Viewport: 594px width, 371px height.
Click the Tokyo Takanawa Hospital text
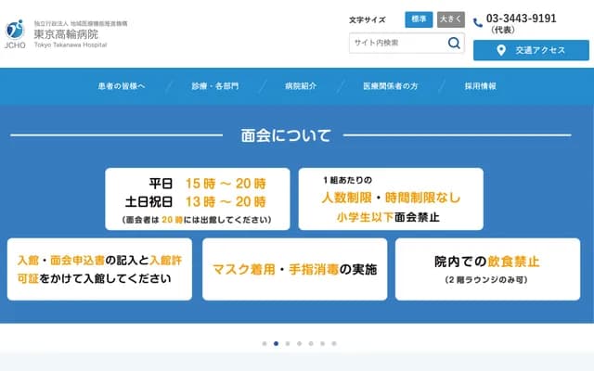pos(71,45)
